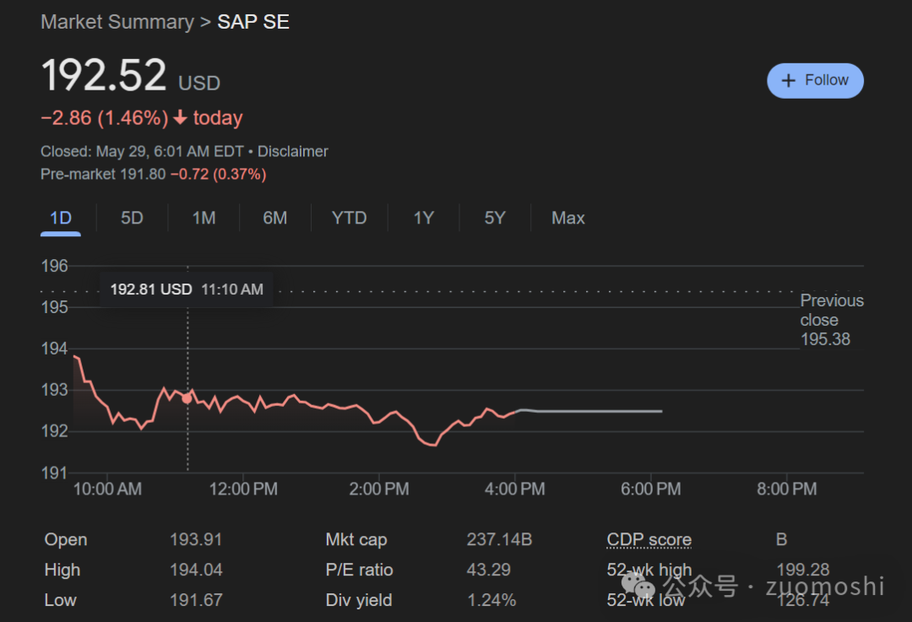Select the 1Y time range
912x622 pixels.
point(423,218)
